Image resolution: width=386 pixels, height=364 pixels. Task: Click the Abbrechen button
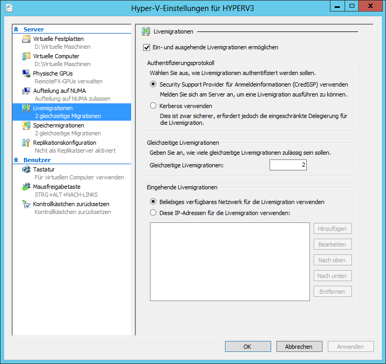pyautogui.click(x=299, y=347)
